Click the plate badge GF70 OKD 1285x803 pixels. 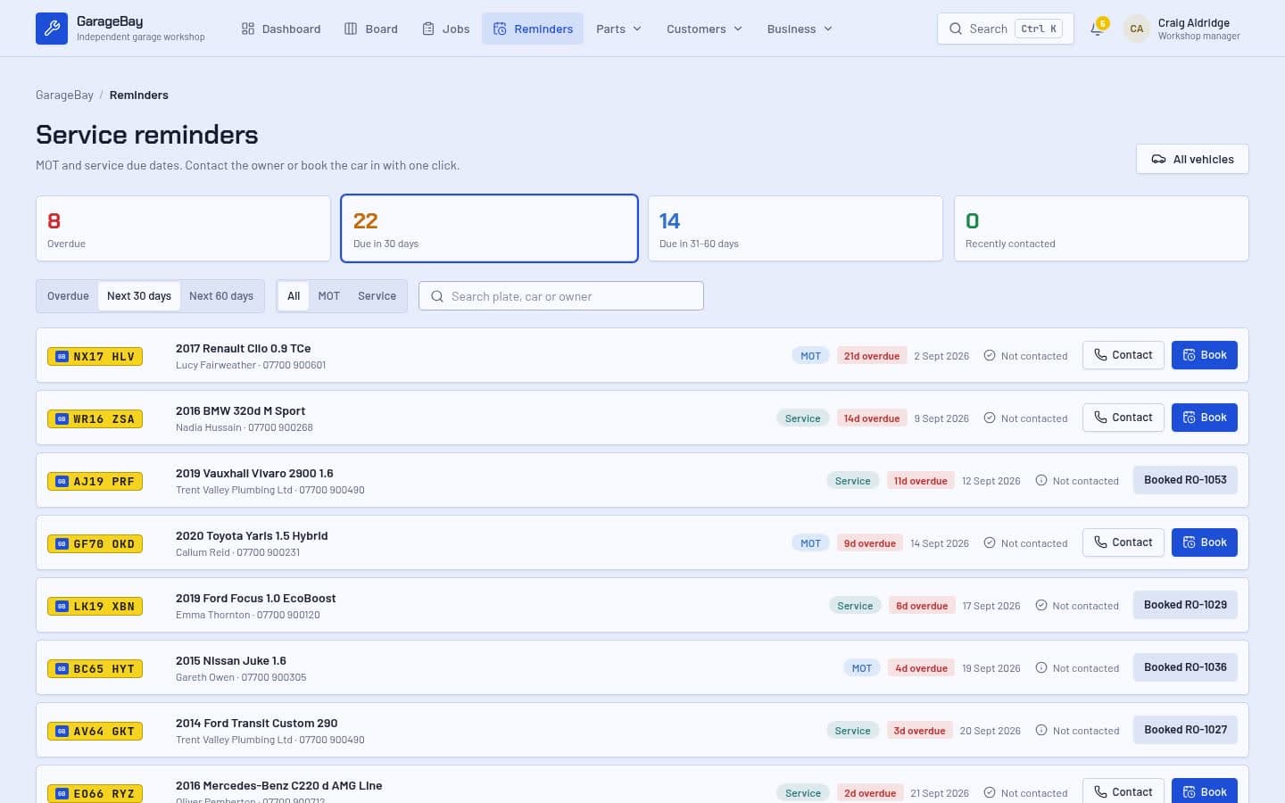pos(95,543)
